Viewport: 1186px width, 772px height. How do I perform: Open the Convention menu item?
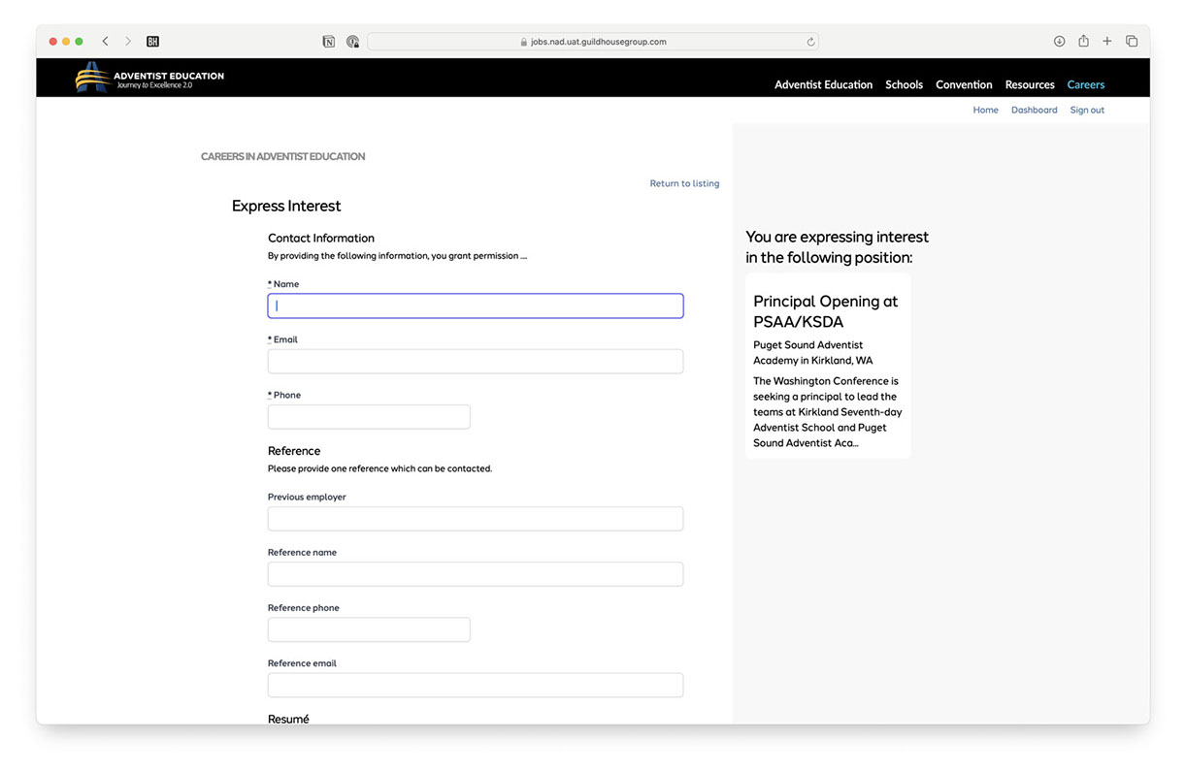pyautogui.click(x=964, y=85)
